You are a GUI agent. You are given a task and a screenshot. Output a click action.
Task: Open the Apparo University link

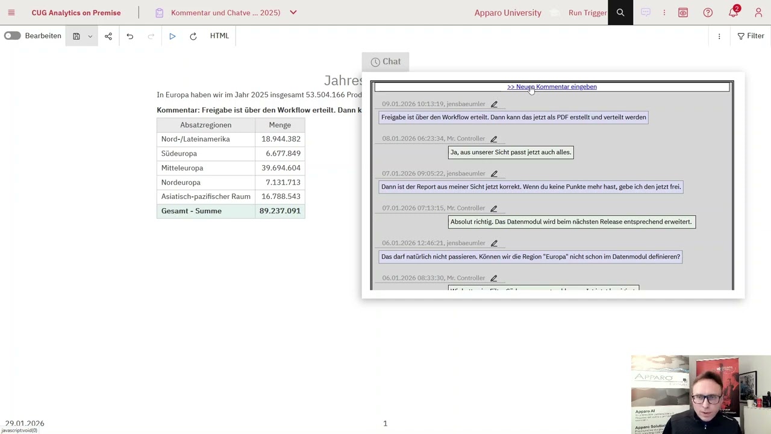click(508, 13)
